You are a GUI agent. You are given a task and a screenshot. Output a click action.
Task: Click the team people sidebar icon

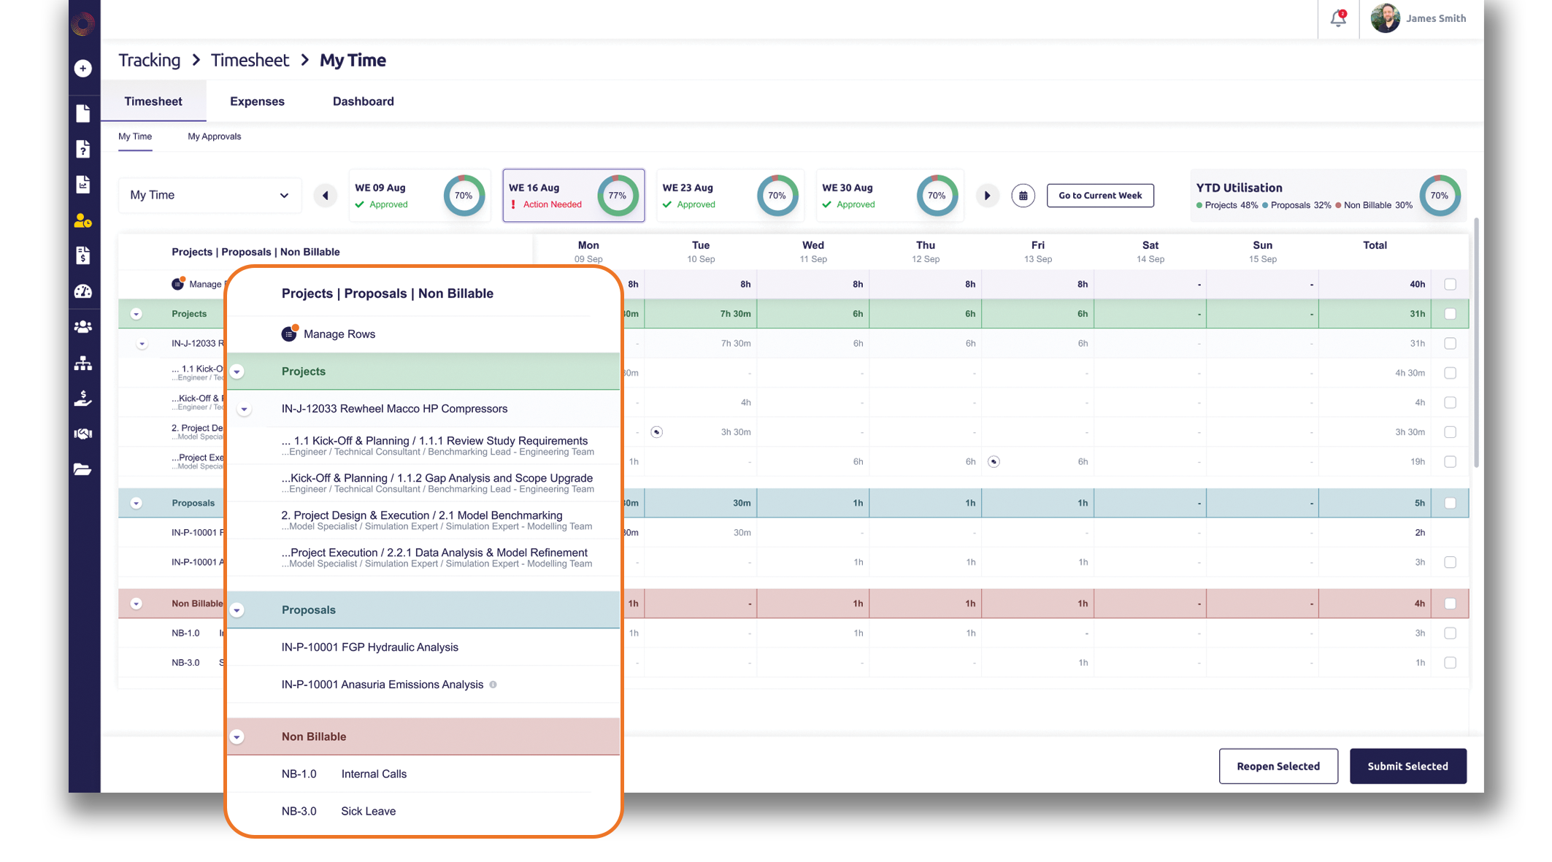pos(83,327)
